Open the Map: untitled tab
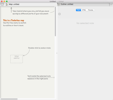The image size is (113, 100). (x=14, y=4)
